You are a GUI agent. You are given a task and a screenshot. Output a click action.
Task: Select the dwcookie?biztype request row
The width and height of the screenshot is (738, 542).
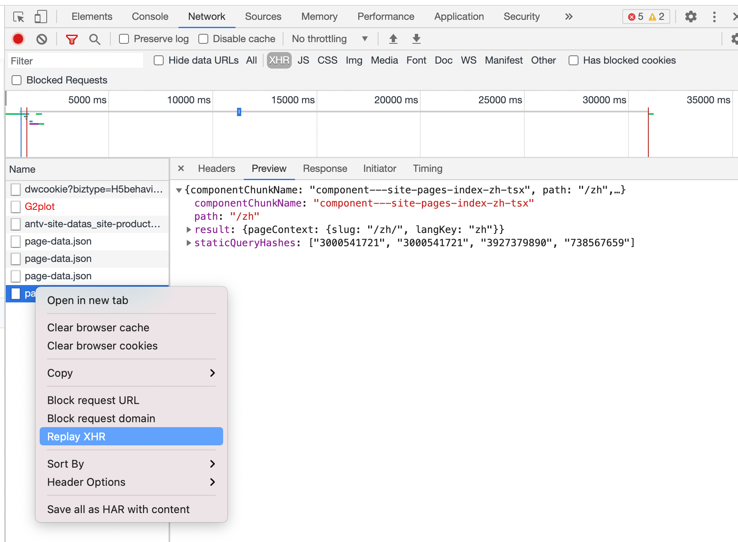coord(87,190)
